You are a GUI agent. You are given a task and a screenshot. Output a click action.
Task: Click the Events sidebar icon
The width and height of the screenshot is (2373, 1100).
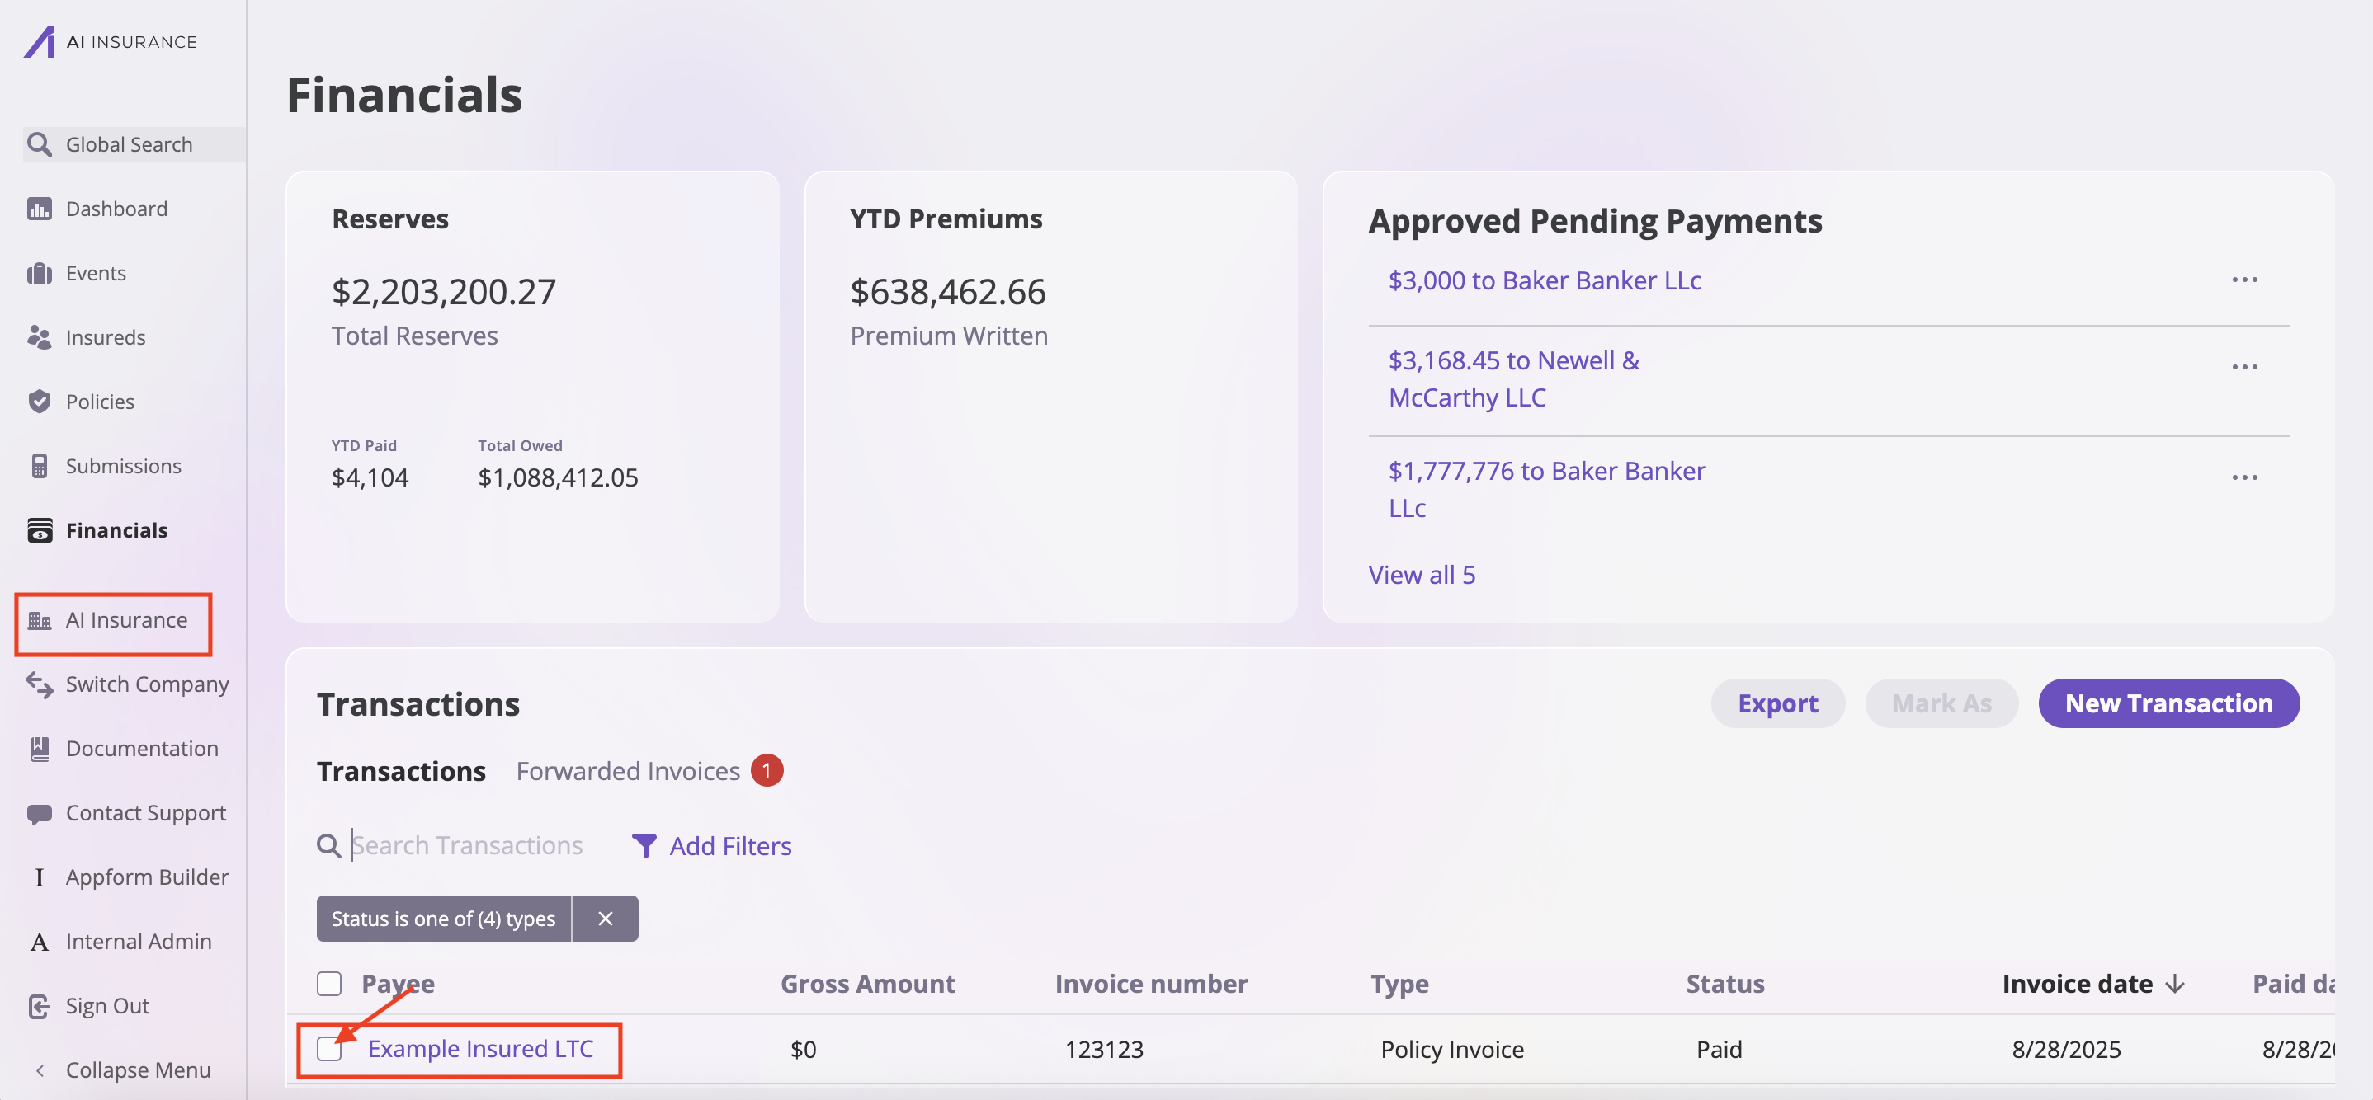coord(39,272)
